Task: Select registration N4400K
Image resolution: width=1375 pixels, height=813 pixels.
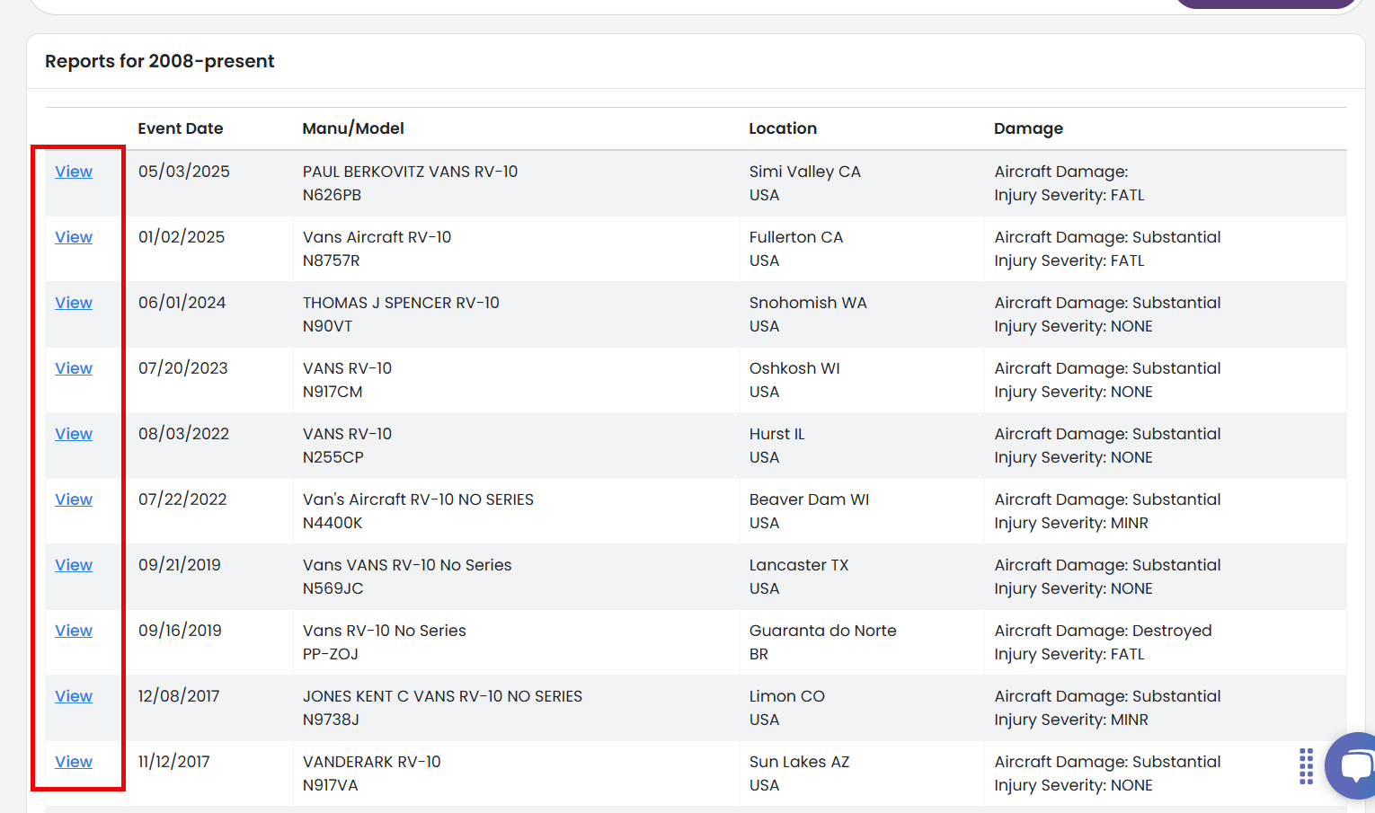Action: 333,523
